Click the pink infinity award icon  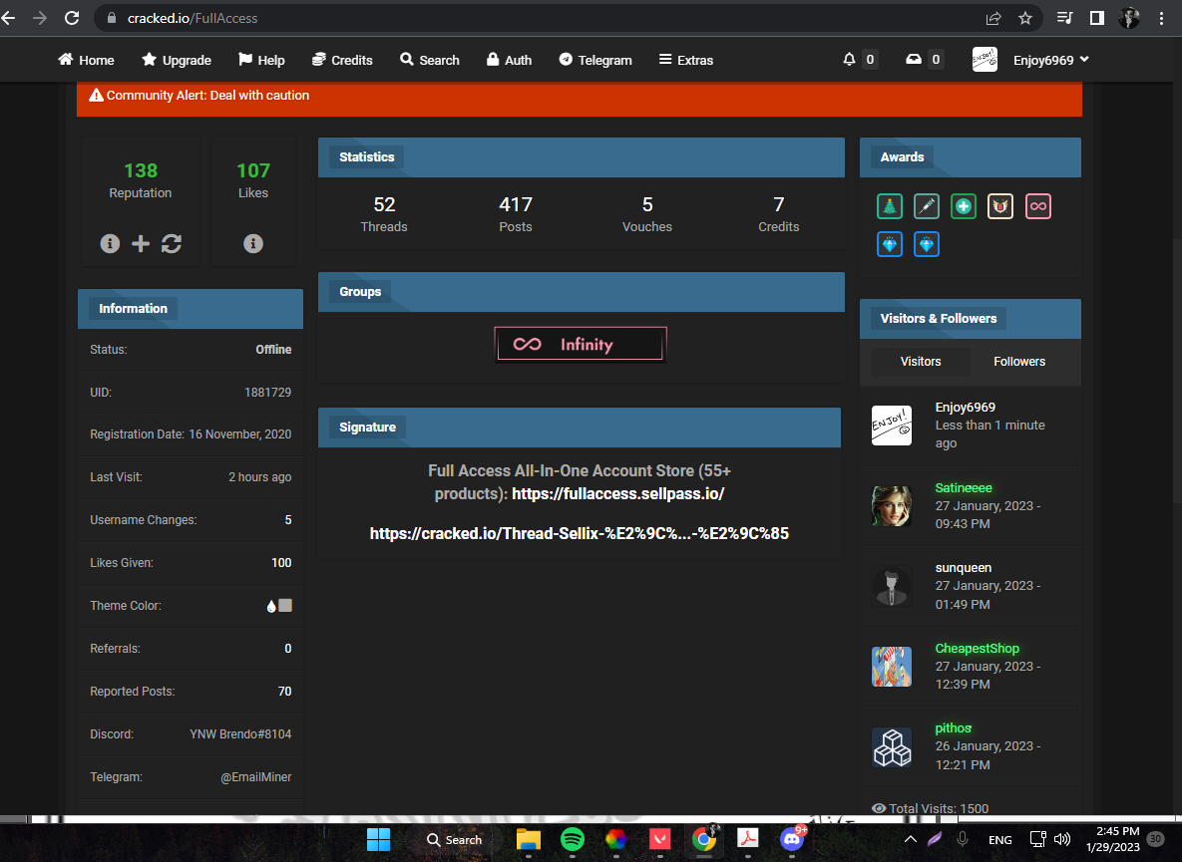pos(1038,206)
